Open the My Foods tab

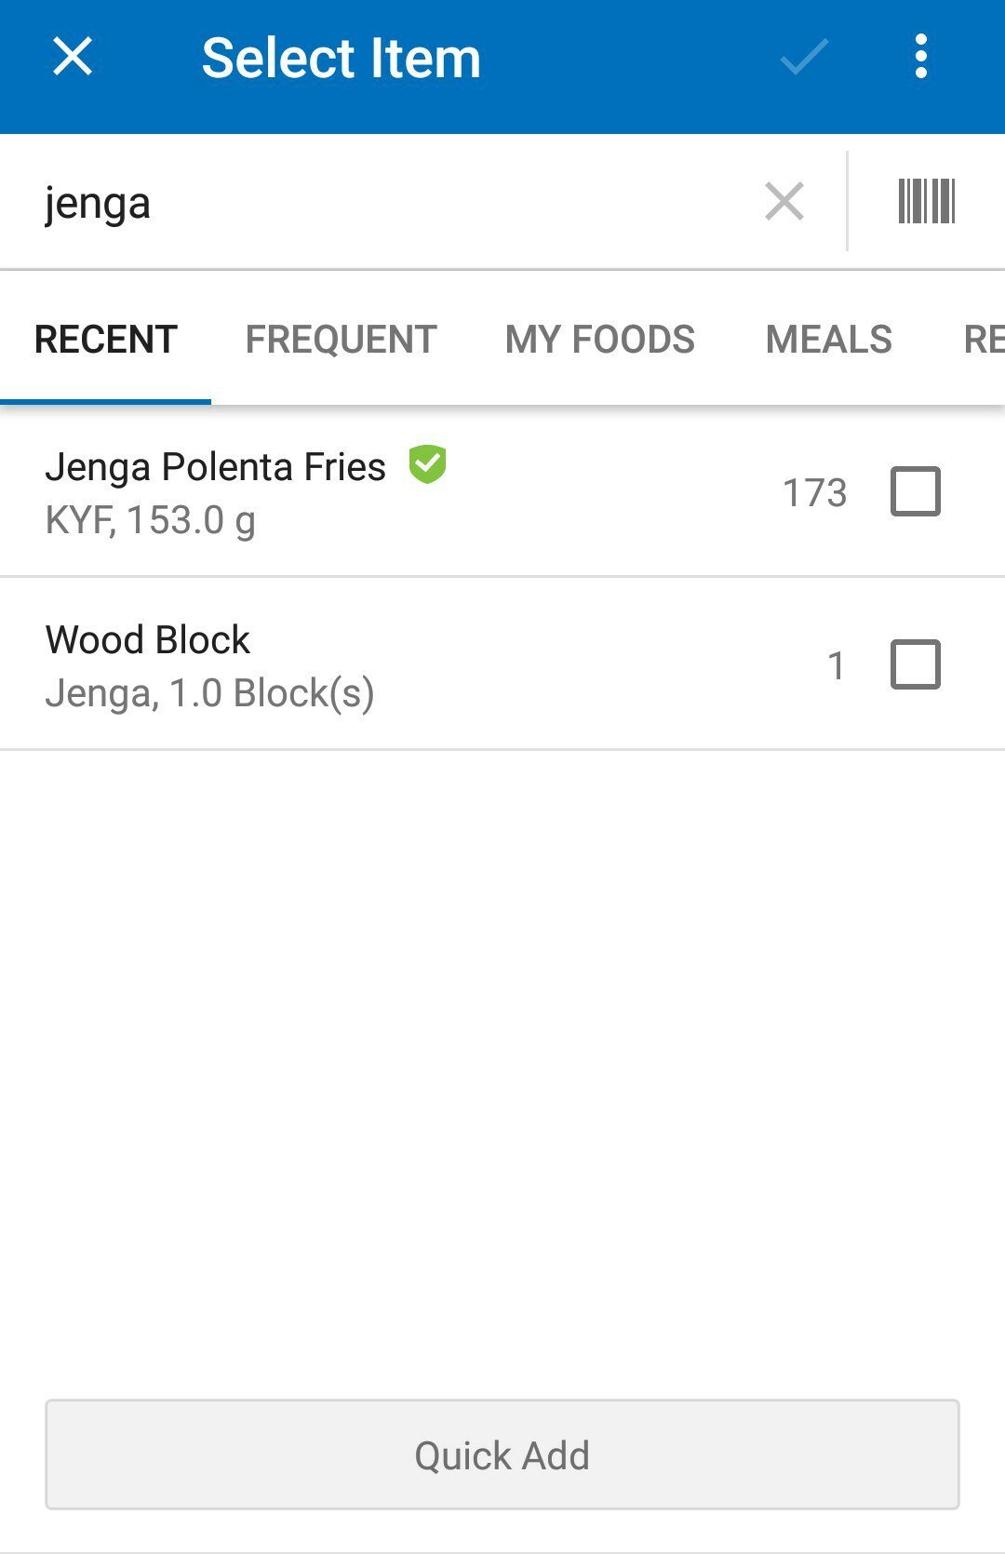600,340
